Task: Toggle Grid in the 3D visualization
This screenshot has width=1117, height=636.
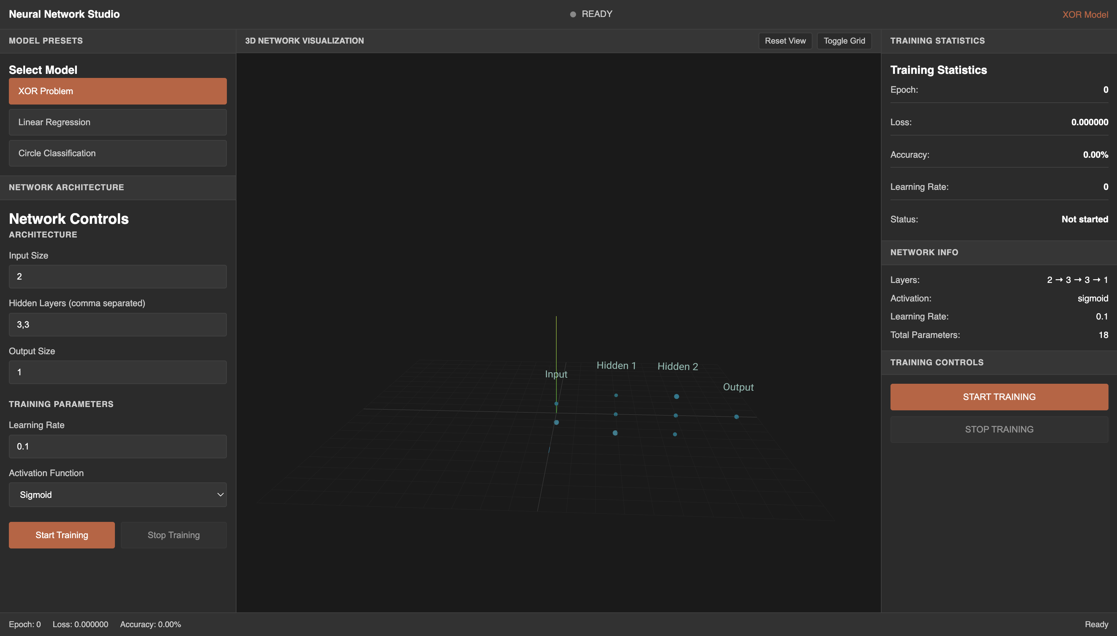Action: click(x=843, y=41)
